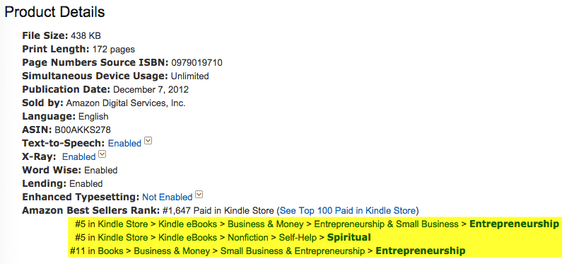Open bold Entrepreneurship link in first rank row
This screenshot has width=569, height=264.
coord(514,224)
